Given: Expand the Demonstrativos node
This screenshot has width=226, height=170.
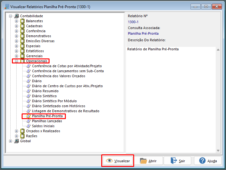Looking at the screenshot, I should point(16,36).
